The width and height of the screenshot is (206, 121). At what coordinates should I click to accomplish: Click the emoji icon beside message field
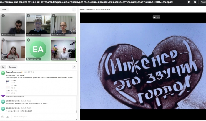point(3,117)
